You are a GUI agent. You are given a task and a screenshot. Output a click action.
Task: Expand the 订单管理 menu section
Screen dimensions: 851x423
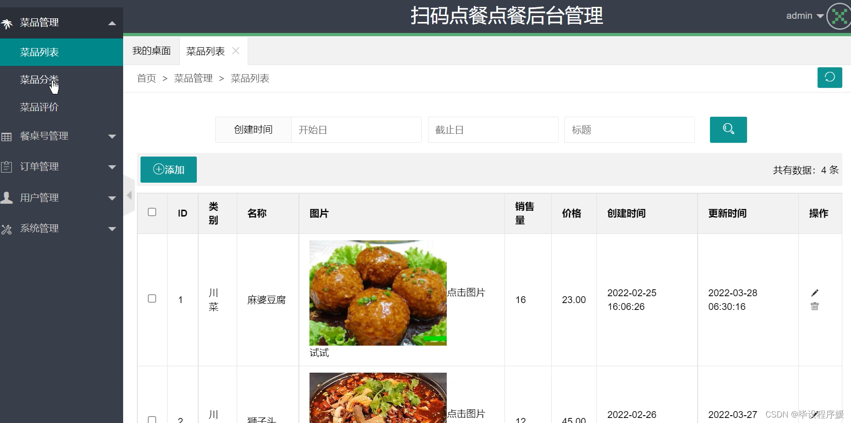tap(112, 167)
